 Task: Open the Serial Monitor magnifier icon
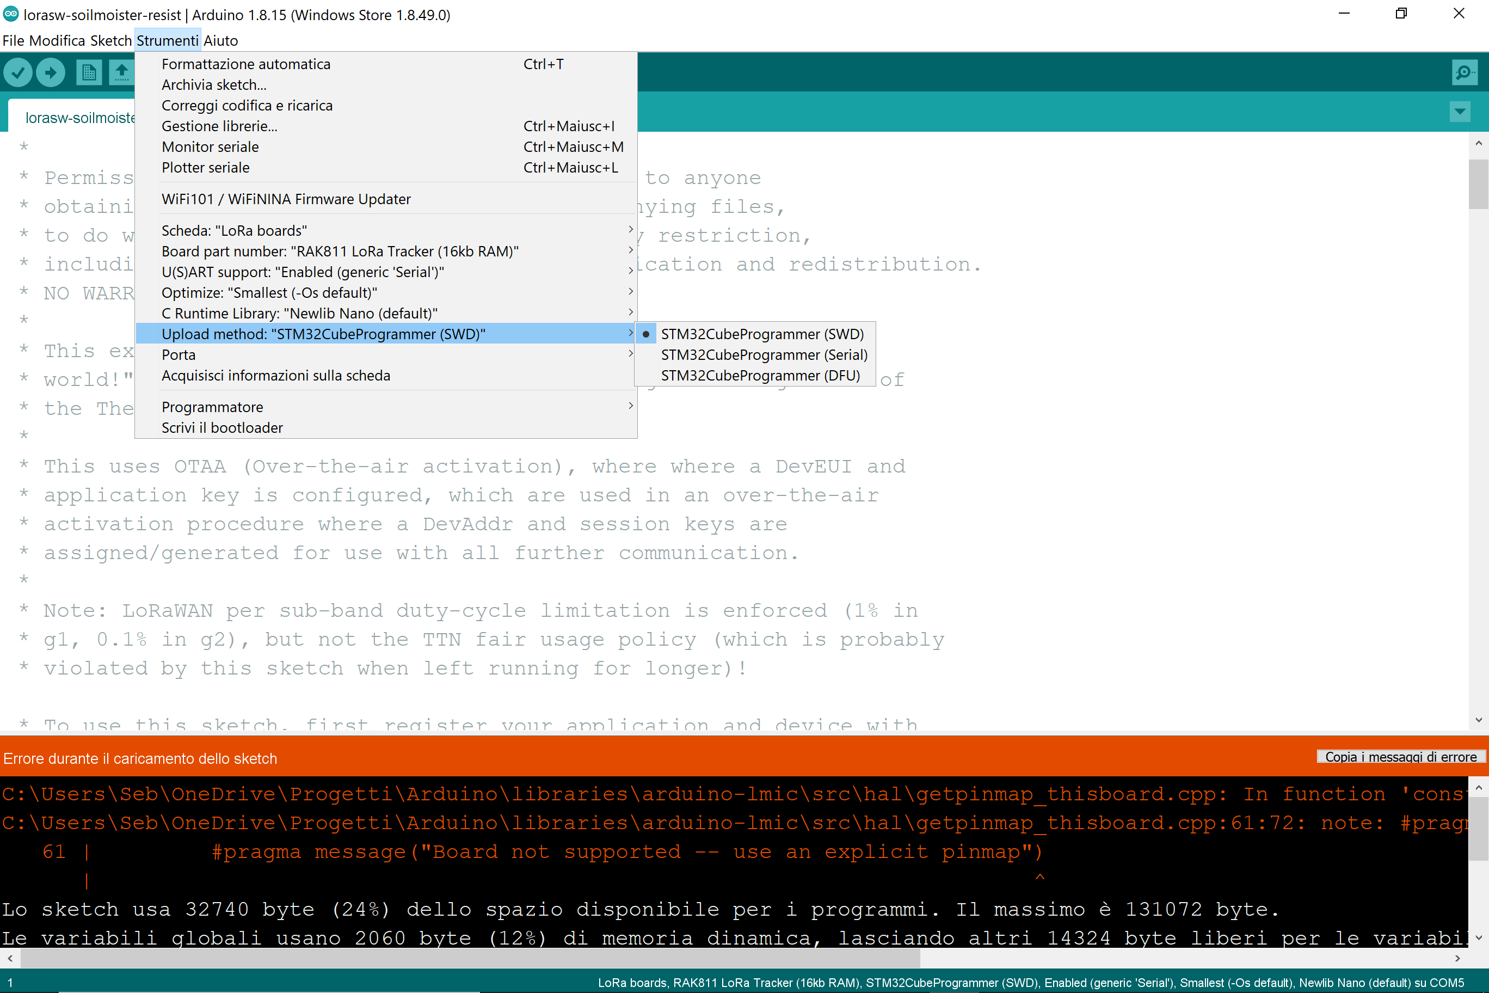tap(1465, 73)
